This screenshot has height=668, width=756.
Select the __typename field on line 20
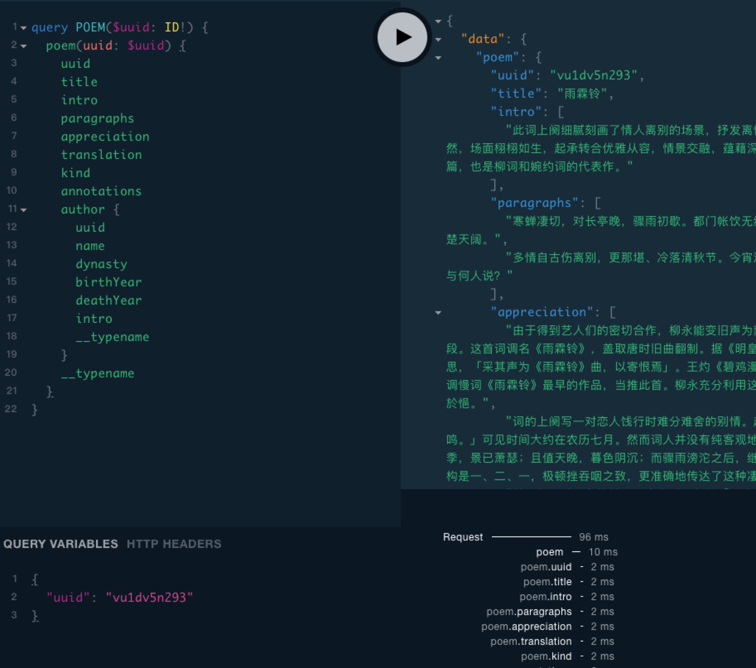[x=97, y=373]
